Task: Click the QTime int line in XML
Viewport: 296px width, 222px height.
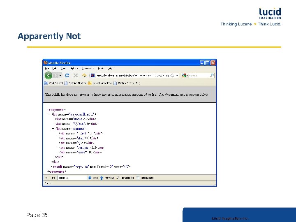Action: [x=76, y=124]
